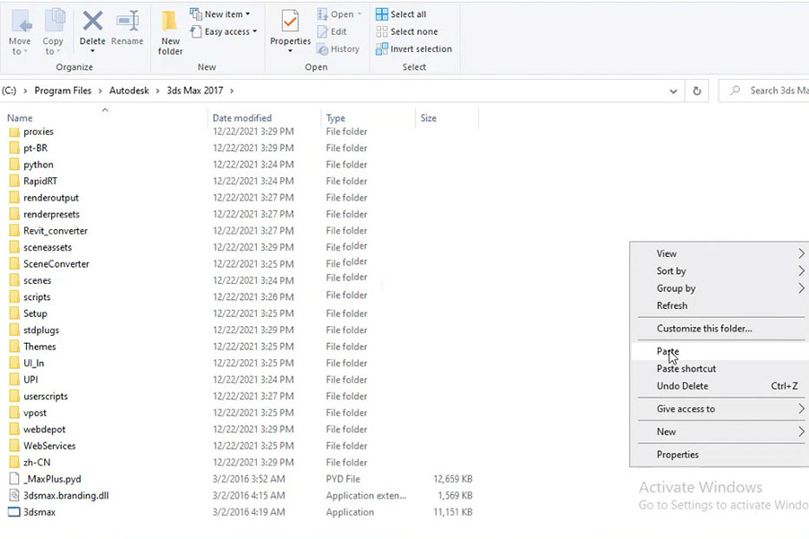809x539 pixels.
Task: Sort by the Type column header
Action: [336, 118]
